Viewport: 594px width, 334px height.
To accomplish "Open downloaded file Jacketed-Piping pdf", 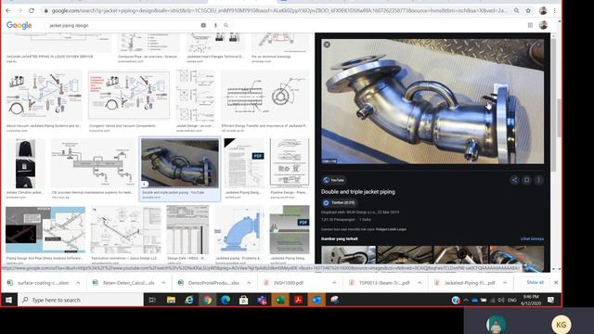I will (x=466, y=283).
